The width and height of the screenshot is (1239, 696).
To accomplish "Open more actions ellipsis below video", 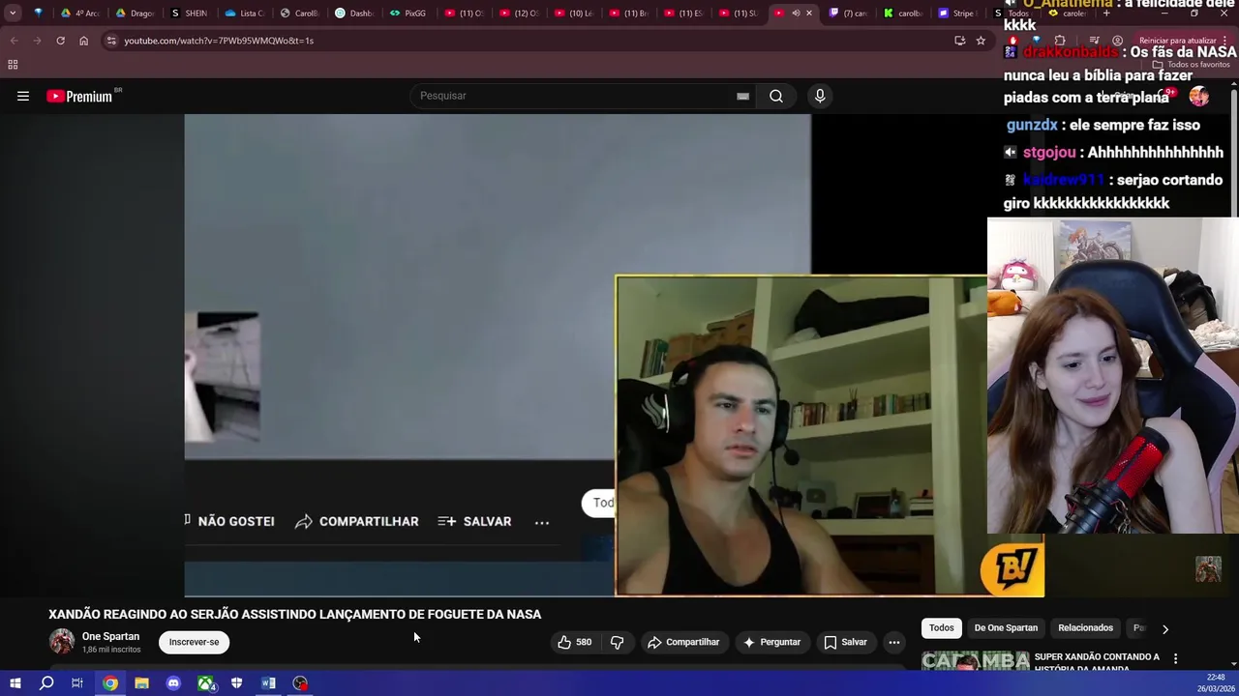I will click(894, 642).
